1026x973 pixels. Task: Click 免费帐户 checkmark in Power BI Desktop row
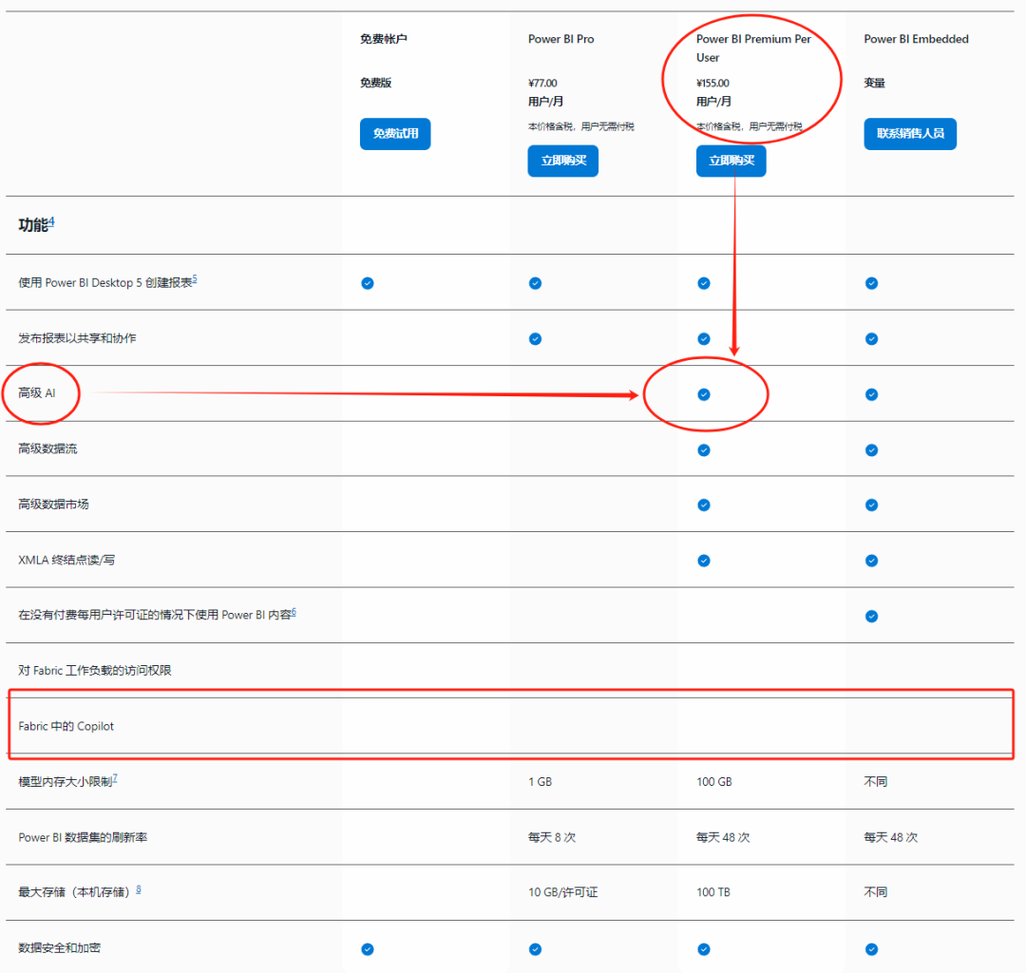click(x=368, y=283)
